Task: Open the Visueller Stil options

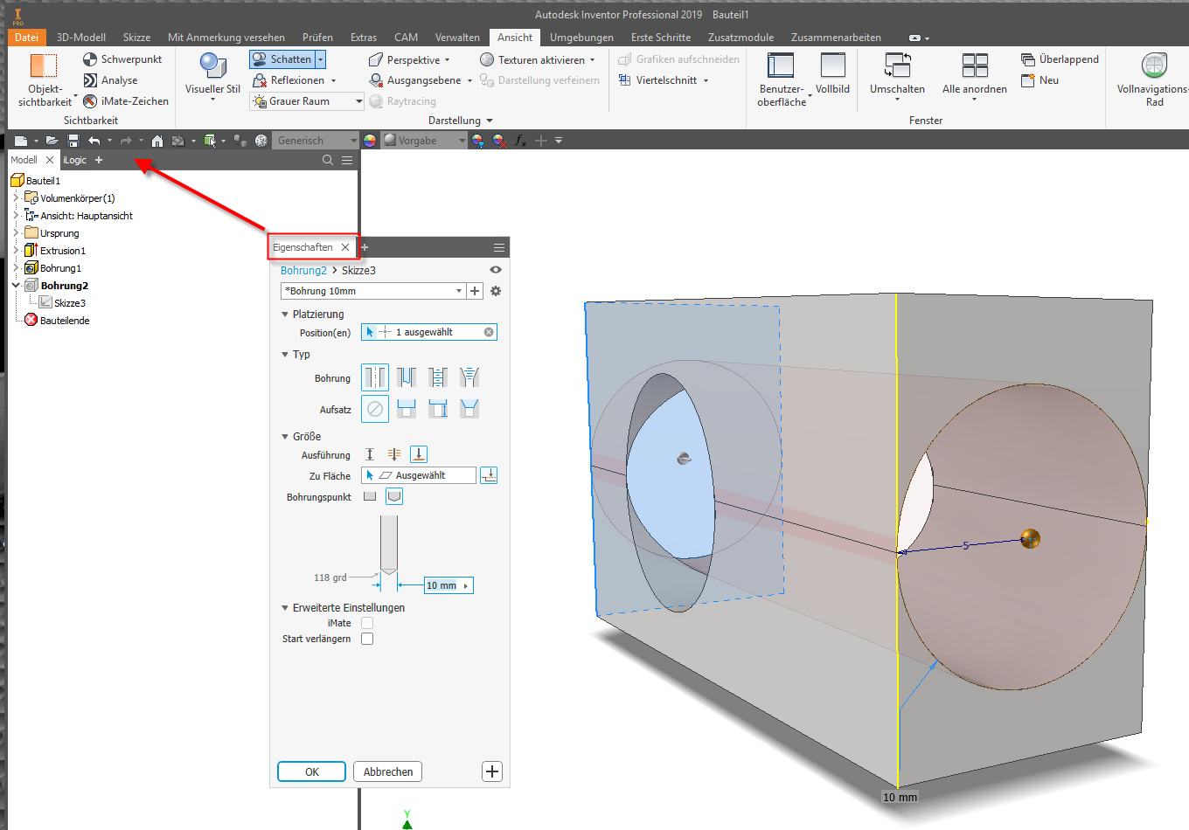Action: click(212, 77)
